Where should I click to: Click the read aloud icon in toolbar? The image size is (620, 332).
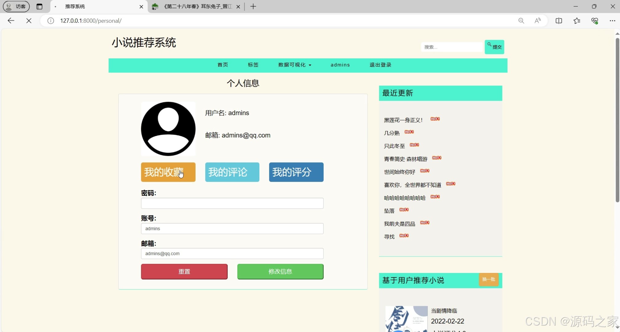[538, 21]
